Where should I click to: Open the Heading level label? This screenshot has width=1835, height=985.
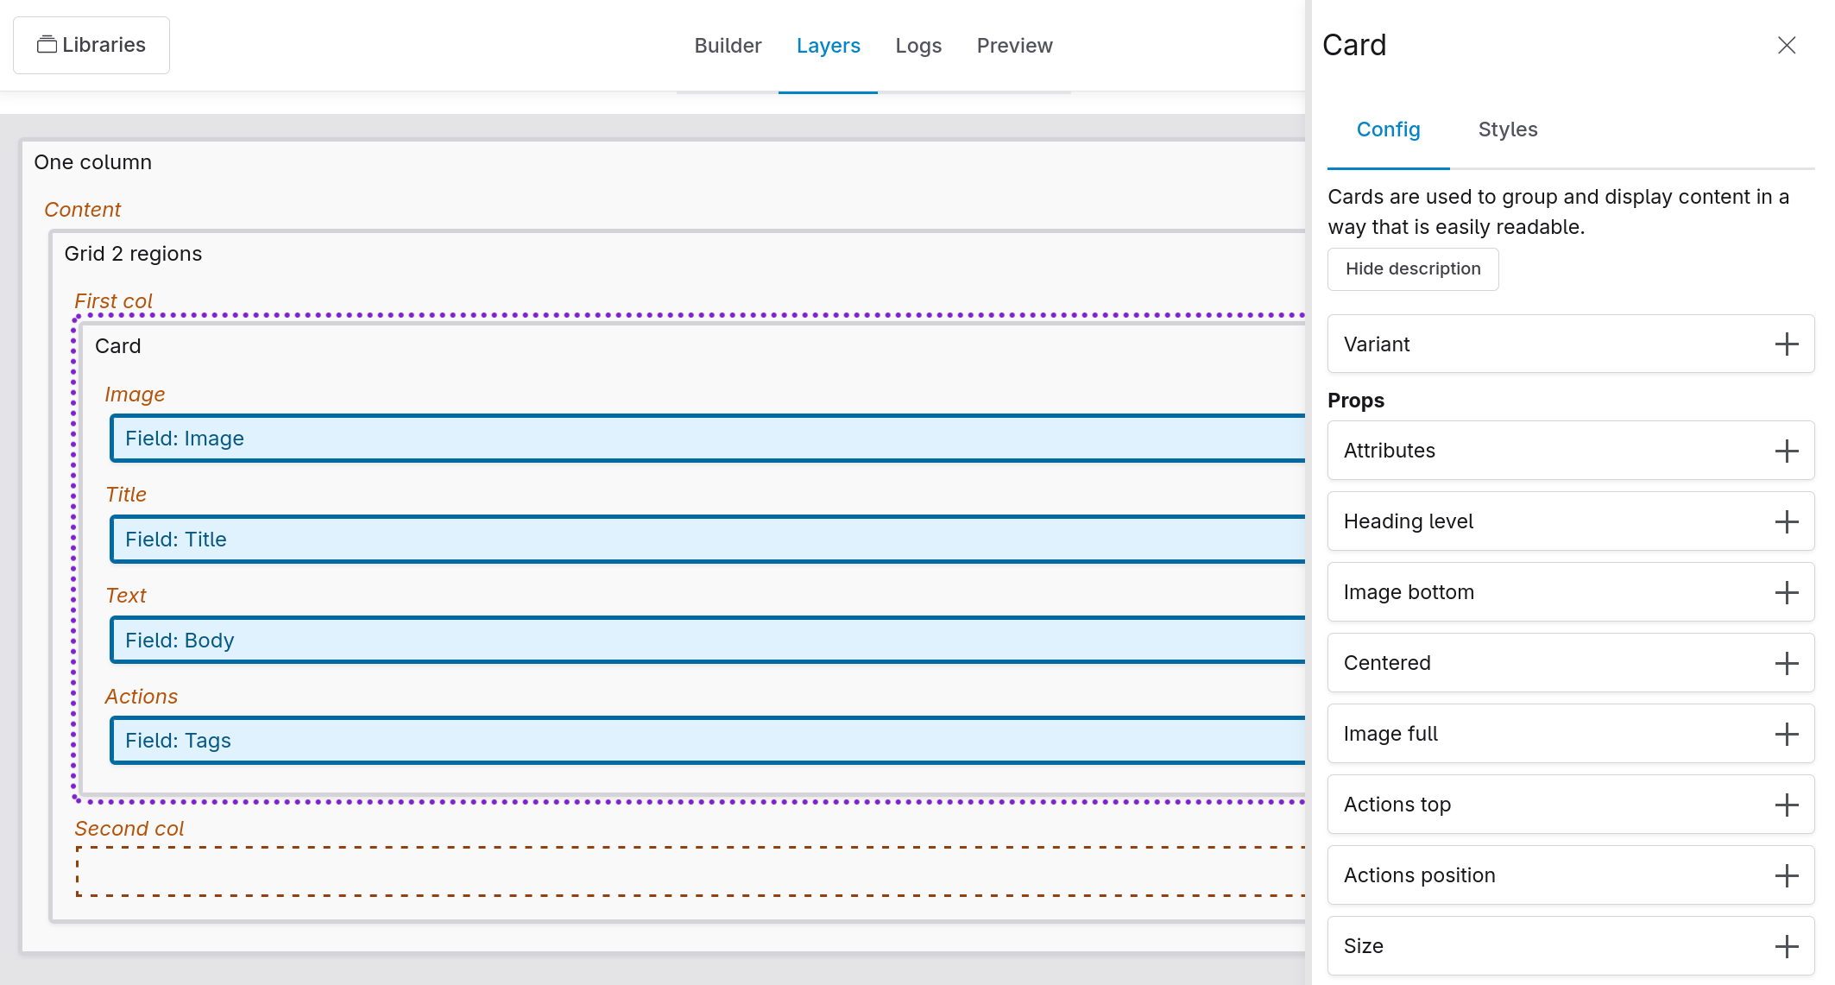tap(1408, 521)
